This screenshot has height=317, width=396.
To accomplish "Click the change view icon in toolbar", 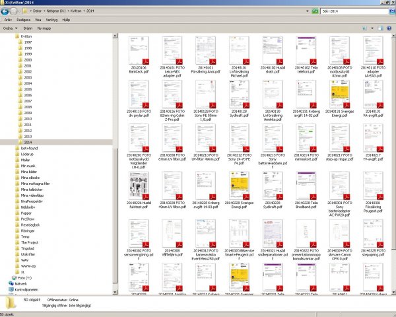I will pyautogui.click(x=363, y=29).
